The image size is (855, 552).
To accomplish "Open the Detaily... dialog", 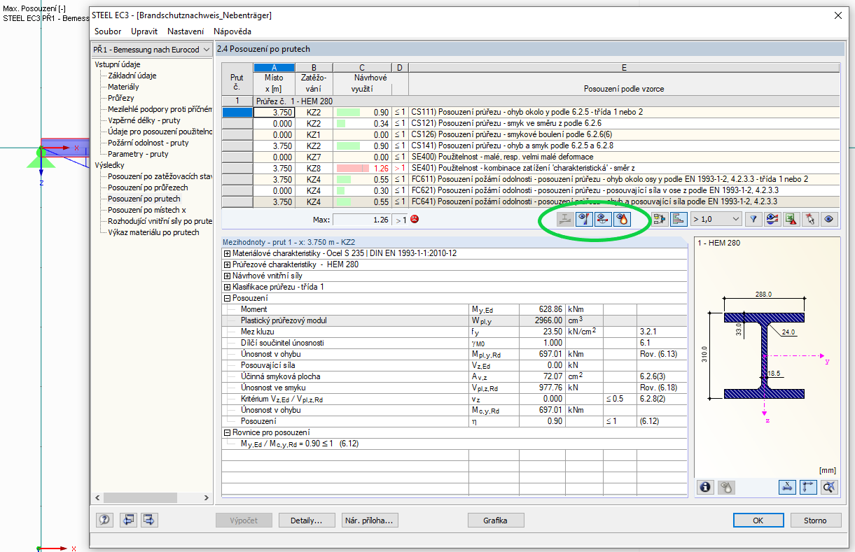I will (x=306, y=521).
